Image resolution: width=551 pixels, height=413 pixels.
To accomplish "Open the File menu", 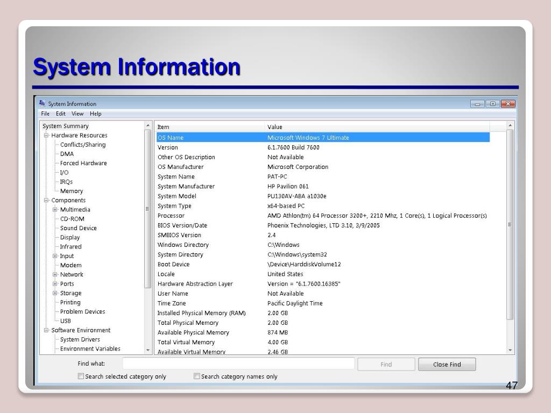I will pos(45,114).
